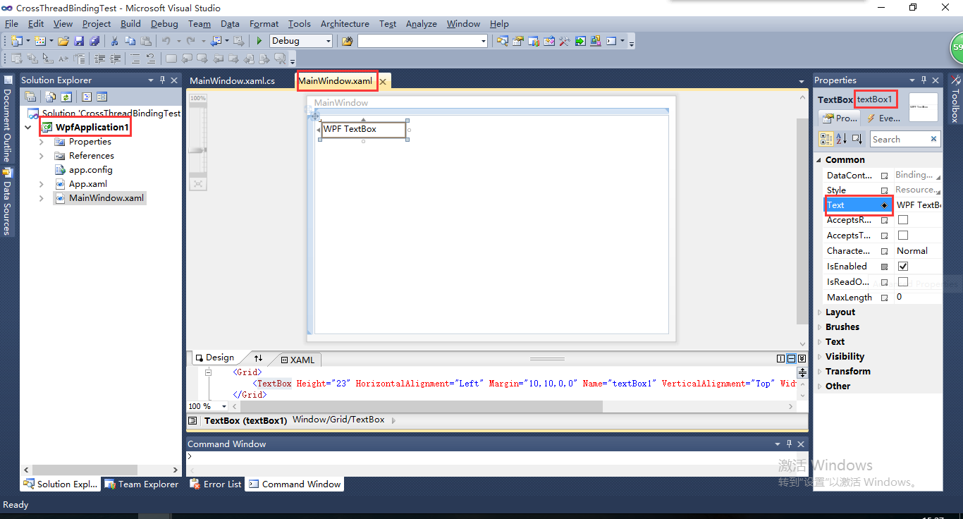Click the Properties Search field
963x519 pixels.
(x=905, y=140)
